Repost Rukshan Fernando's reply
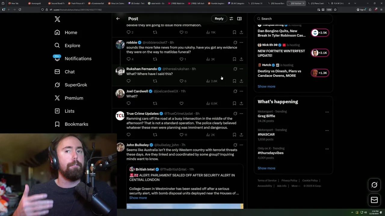Viewport: 385px width, 216px height. (x=155, y=81)
